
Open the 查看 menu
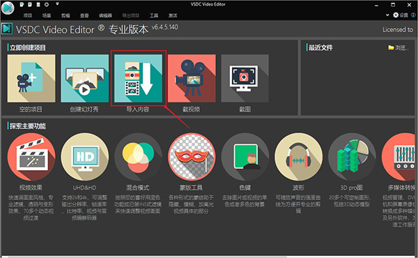tap(84, 15)
